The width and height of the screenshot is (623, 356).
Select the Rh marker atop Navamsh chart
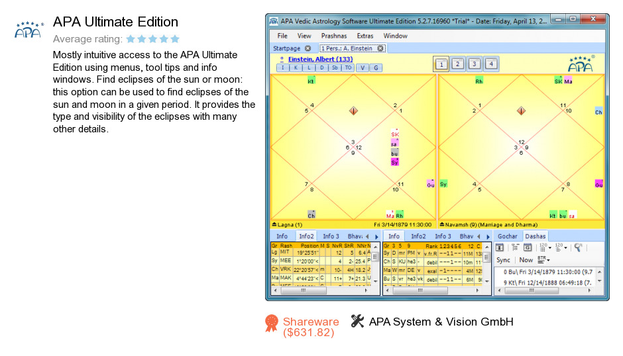[479, 81]
